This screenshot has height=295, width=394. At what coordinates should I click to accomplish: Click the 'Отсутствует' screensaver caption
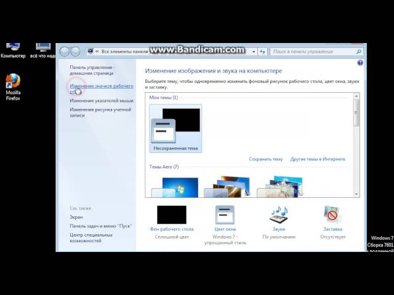coord(332,237)
